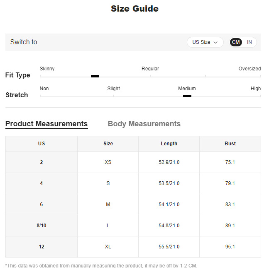Switch units to IN
This screenshot has width=264, height=272.
click(x=249, y=42)
